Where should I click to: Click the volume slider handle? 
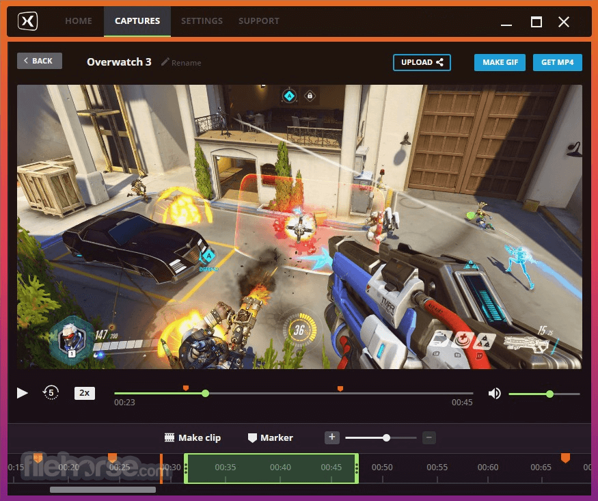pyautogui.click(x=549, y=394)
